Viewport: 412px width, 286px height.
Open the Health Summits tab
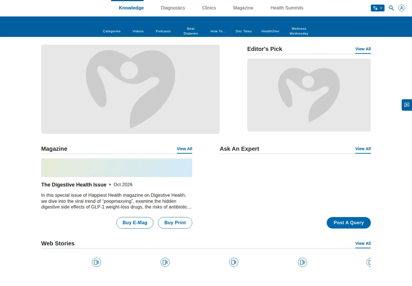coord(287,8)
